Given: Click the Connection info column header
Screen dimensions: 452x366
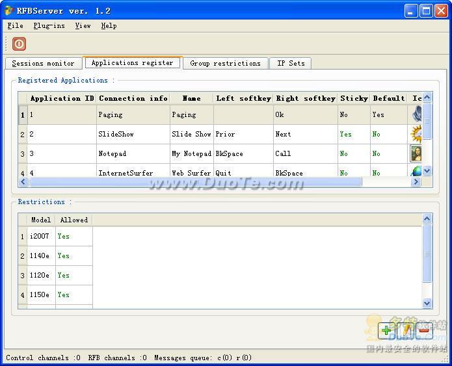Looking at the screenshot, I should [x=133, y=98].
